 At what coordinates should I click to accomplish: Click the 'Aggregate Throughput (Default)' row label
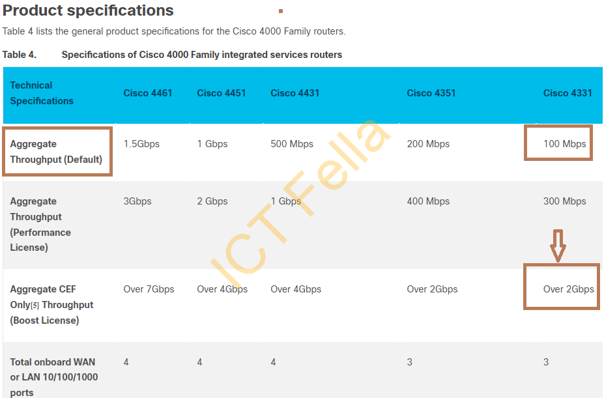tap(56, 151)
